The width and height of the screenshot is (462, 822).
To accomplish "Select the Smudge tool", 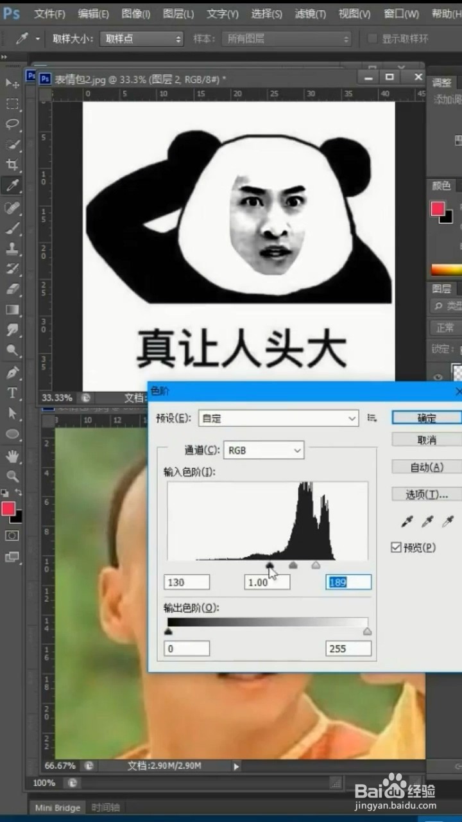I will click(12, 330).
